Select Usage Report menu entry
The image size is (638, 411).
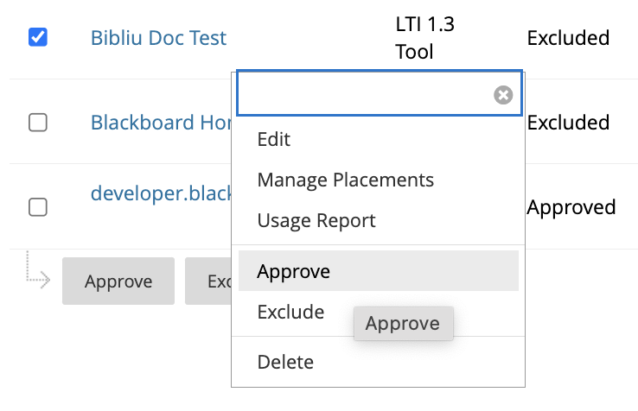(316, 220)
